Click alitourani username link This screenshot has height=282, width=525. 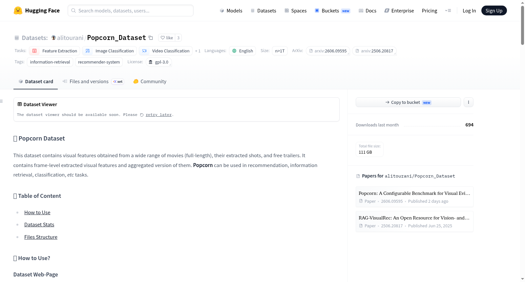(x=70, y=38)
